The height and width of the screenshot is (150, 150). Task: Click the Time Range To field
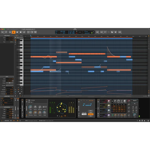[x=10, y=40]
